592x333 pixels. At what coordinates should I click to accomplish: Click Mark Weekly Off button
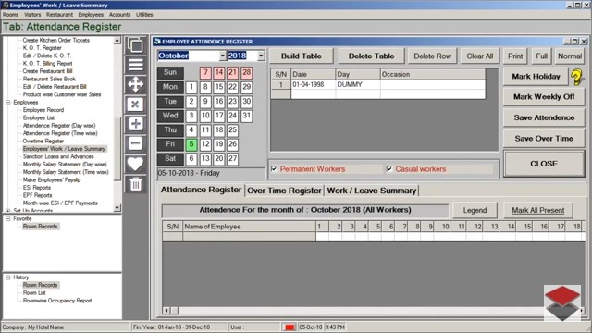pos(544,97)
